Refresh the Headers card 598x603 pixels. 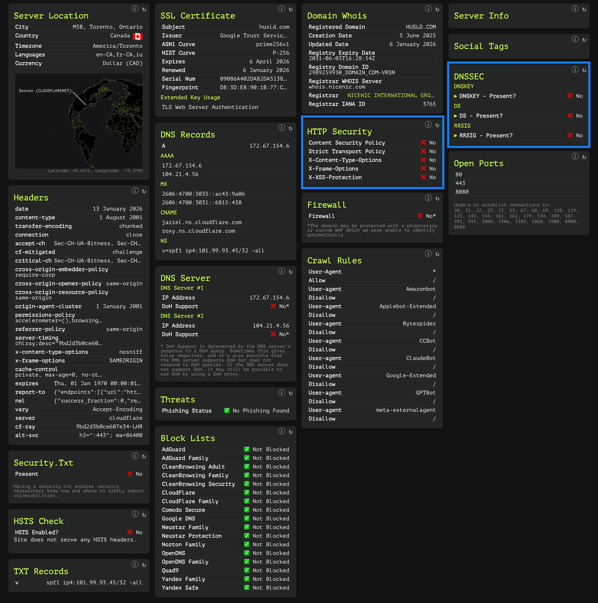[x=144, y=191]
